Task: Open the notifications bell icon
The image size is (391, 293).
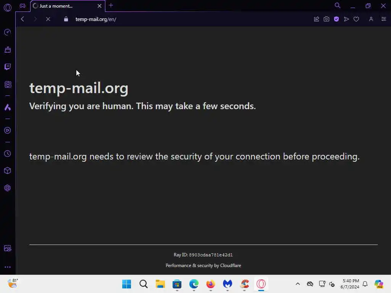Action: point(365,284)
